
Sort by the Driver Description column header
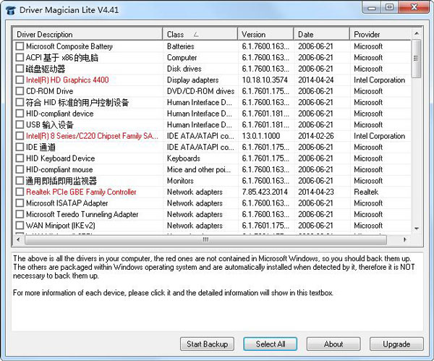pos(88,34)
